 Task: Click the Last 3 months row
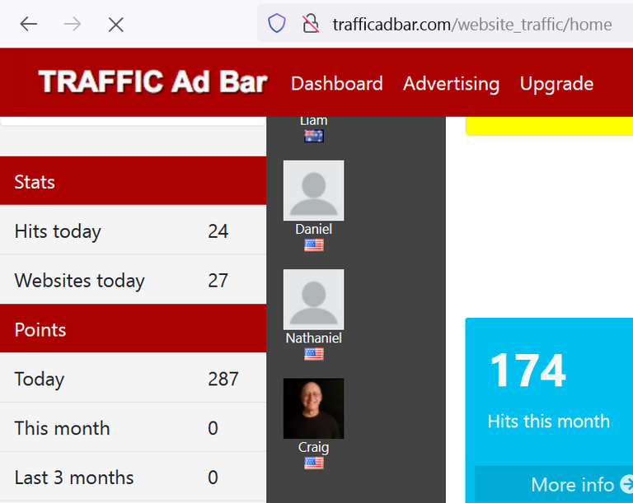134,477
